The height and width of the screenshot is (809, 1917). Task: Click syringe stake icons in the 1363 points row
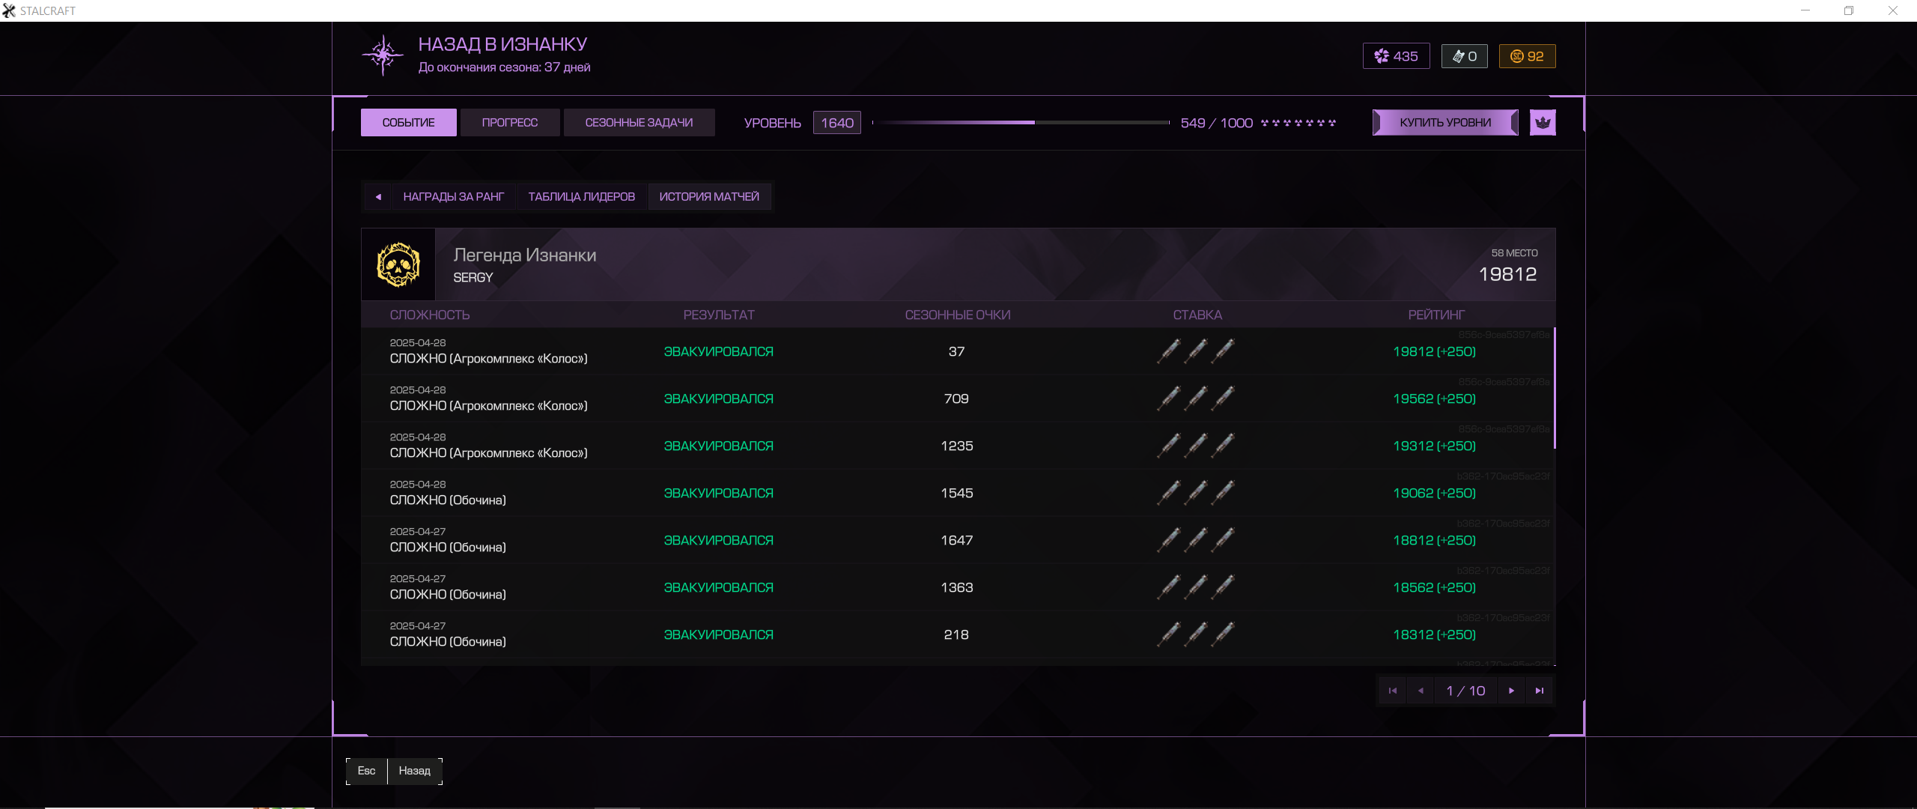point(1196,587)
